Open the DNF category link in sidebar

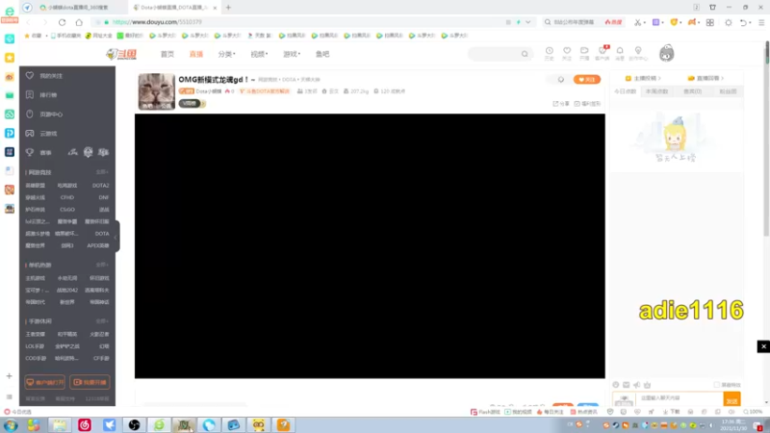tap(103, 197)
